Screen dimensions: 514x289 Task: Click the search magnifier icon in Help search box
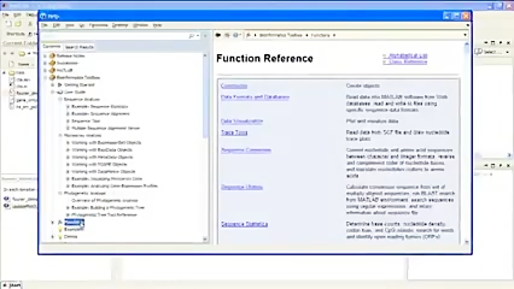coord(191,36)
